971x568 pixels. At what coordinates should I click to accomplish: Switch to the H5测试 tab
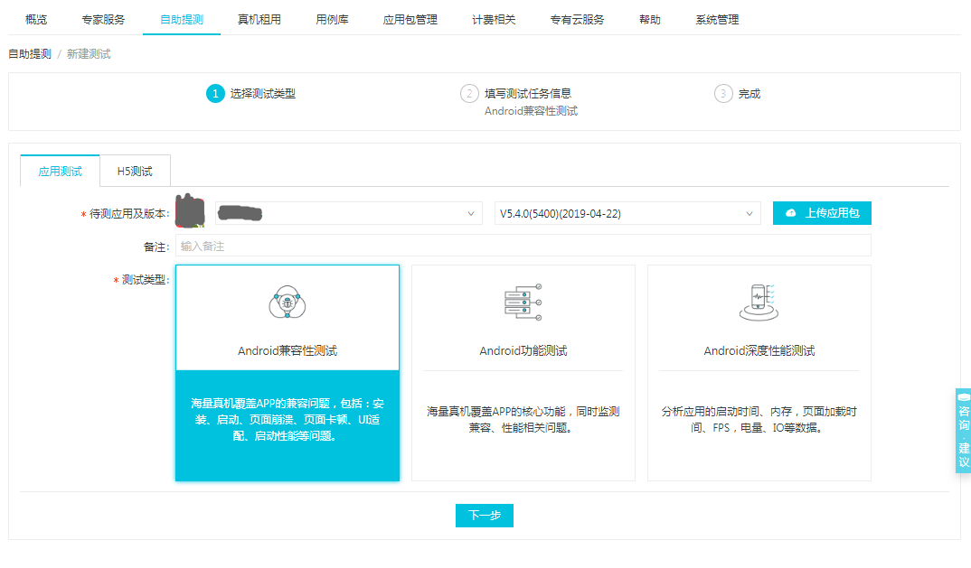click(x=135, y=172)
